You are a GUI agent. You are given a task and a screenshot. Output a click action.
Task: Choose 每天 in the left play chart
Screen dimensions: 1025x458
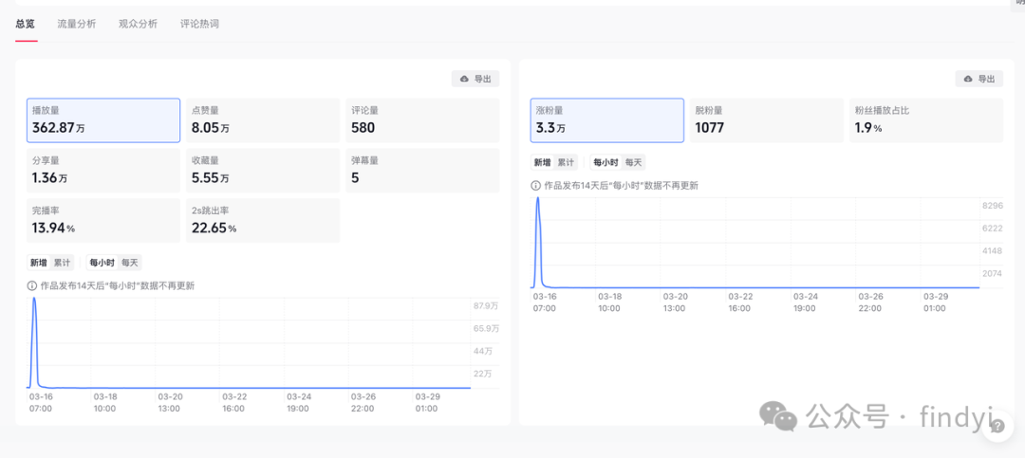pos(129,263)
